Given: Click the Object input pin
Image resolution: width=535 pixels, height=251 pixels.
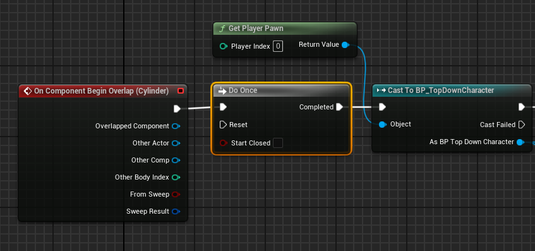Looking at the screenshot, I should pos(383,125).
